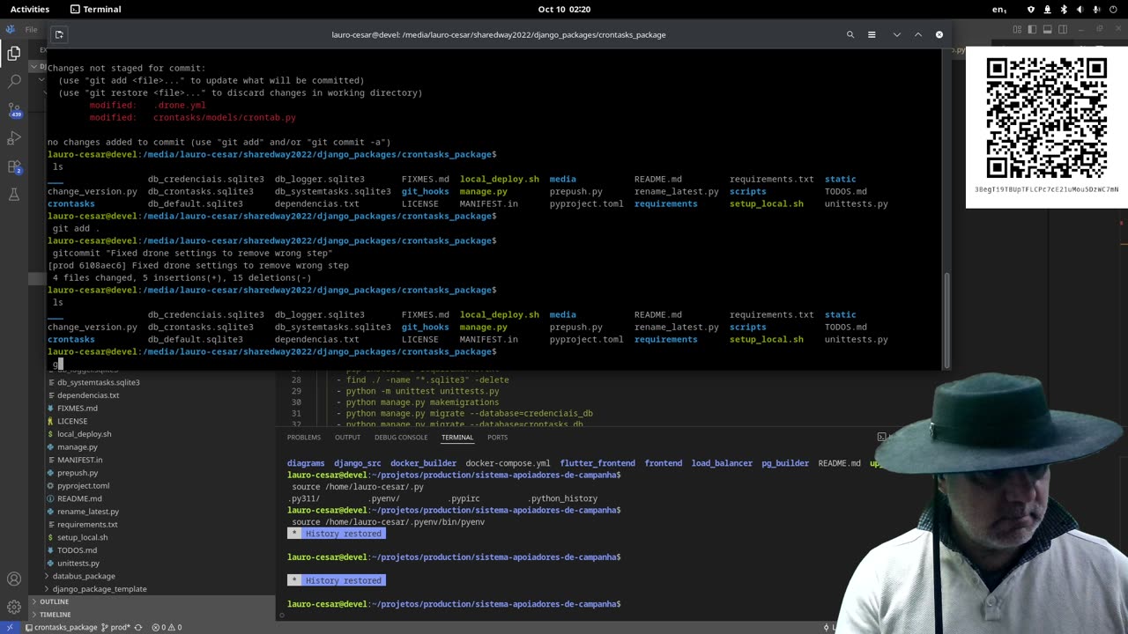Open the Run and Debug view
The image size is (1128, 634).
14,138
